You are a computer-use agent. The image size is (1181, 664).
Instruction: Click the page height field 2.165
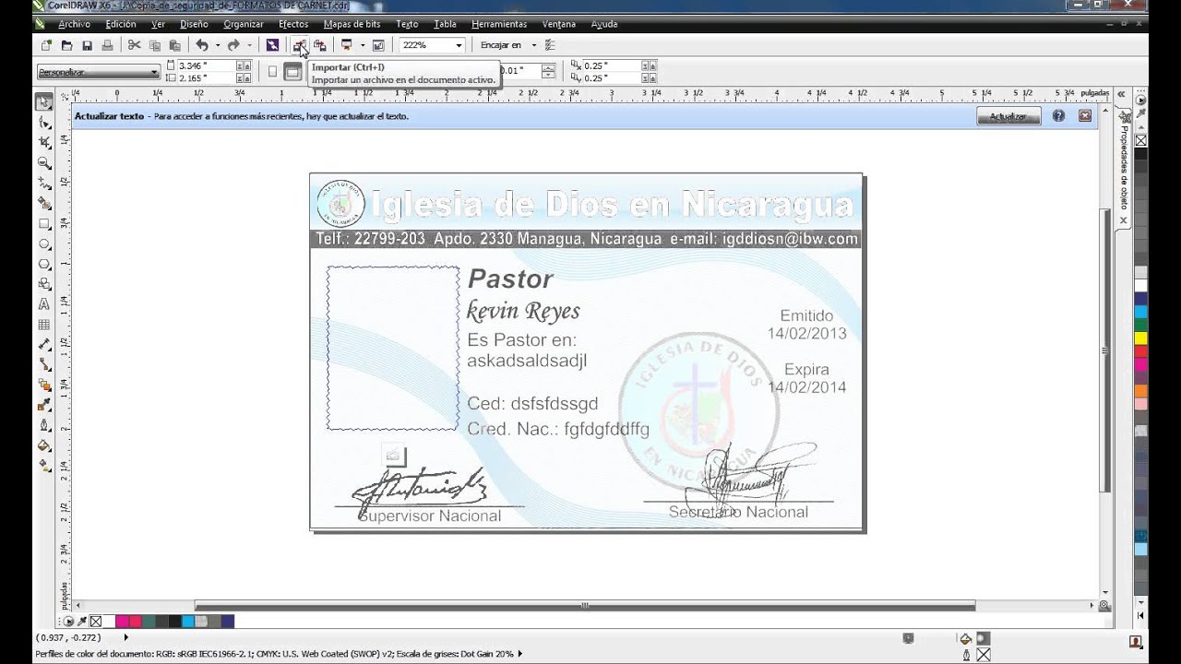207,77
